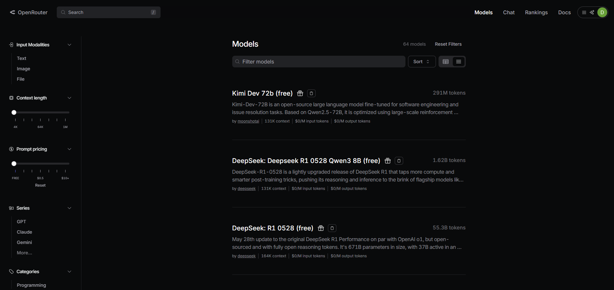The width and height of the screenshot is (614, 290).
Task: Click the Context length section icon
Action: tap(11, 98)
